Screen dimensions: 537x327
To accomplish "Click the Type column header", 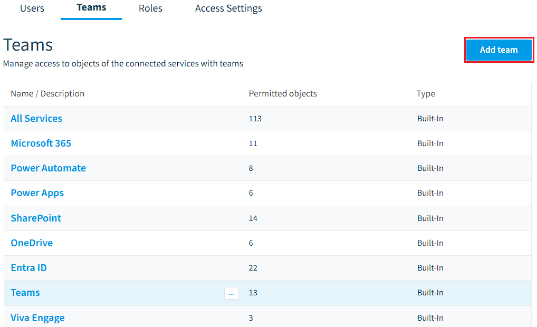I will [426, 94].
